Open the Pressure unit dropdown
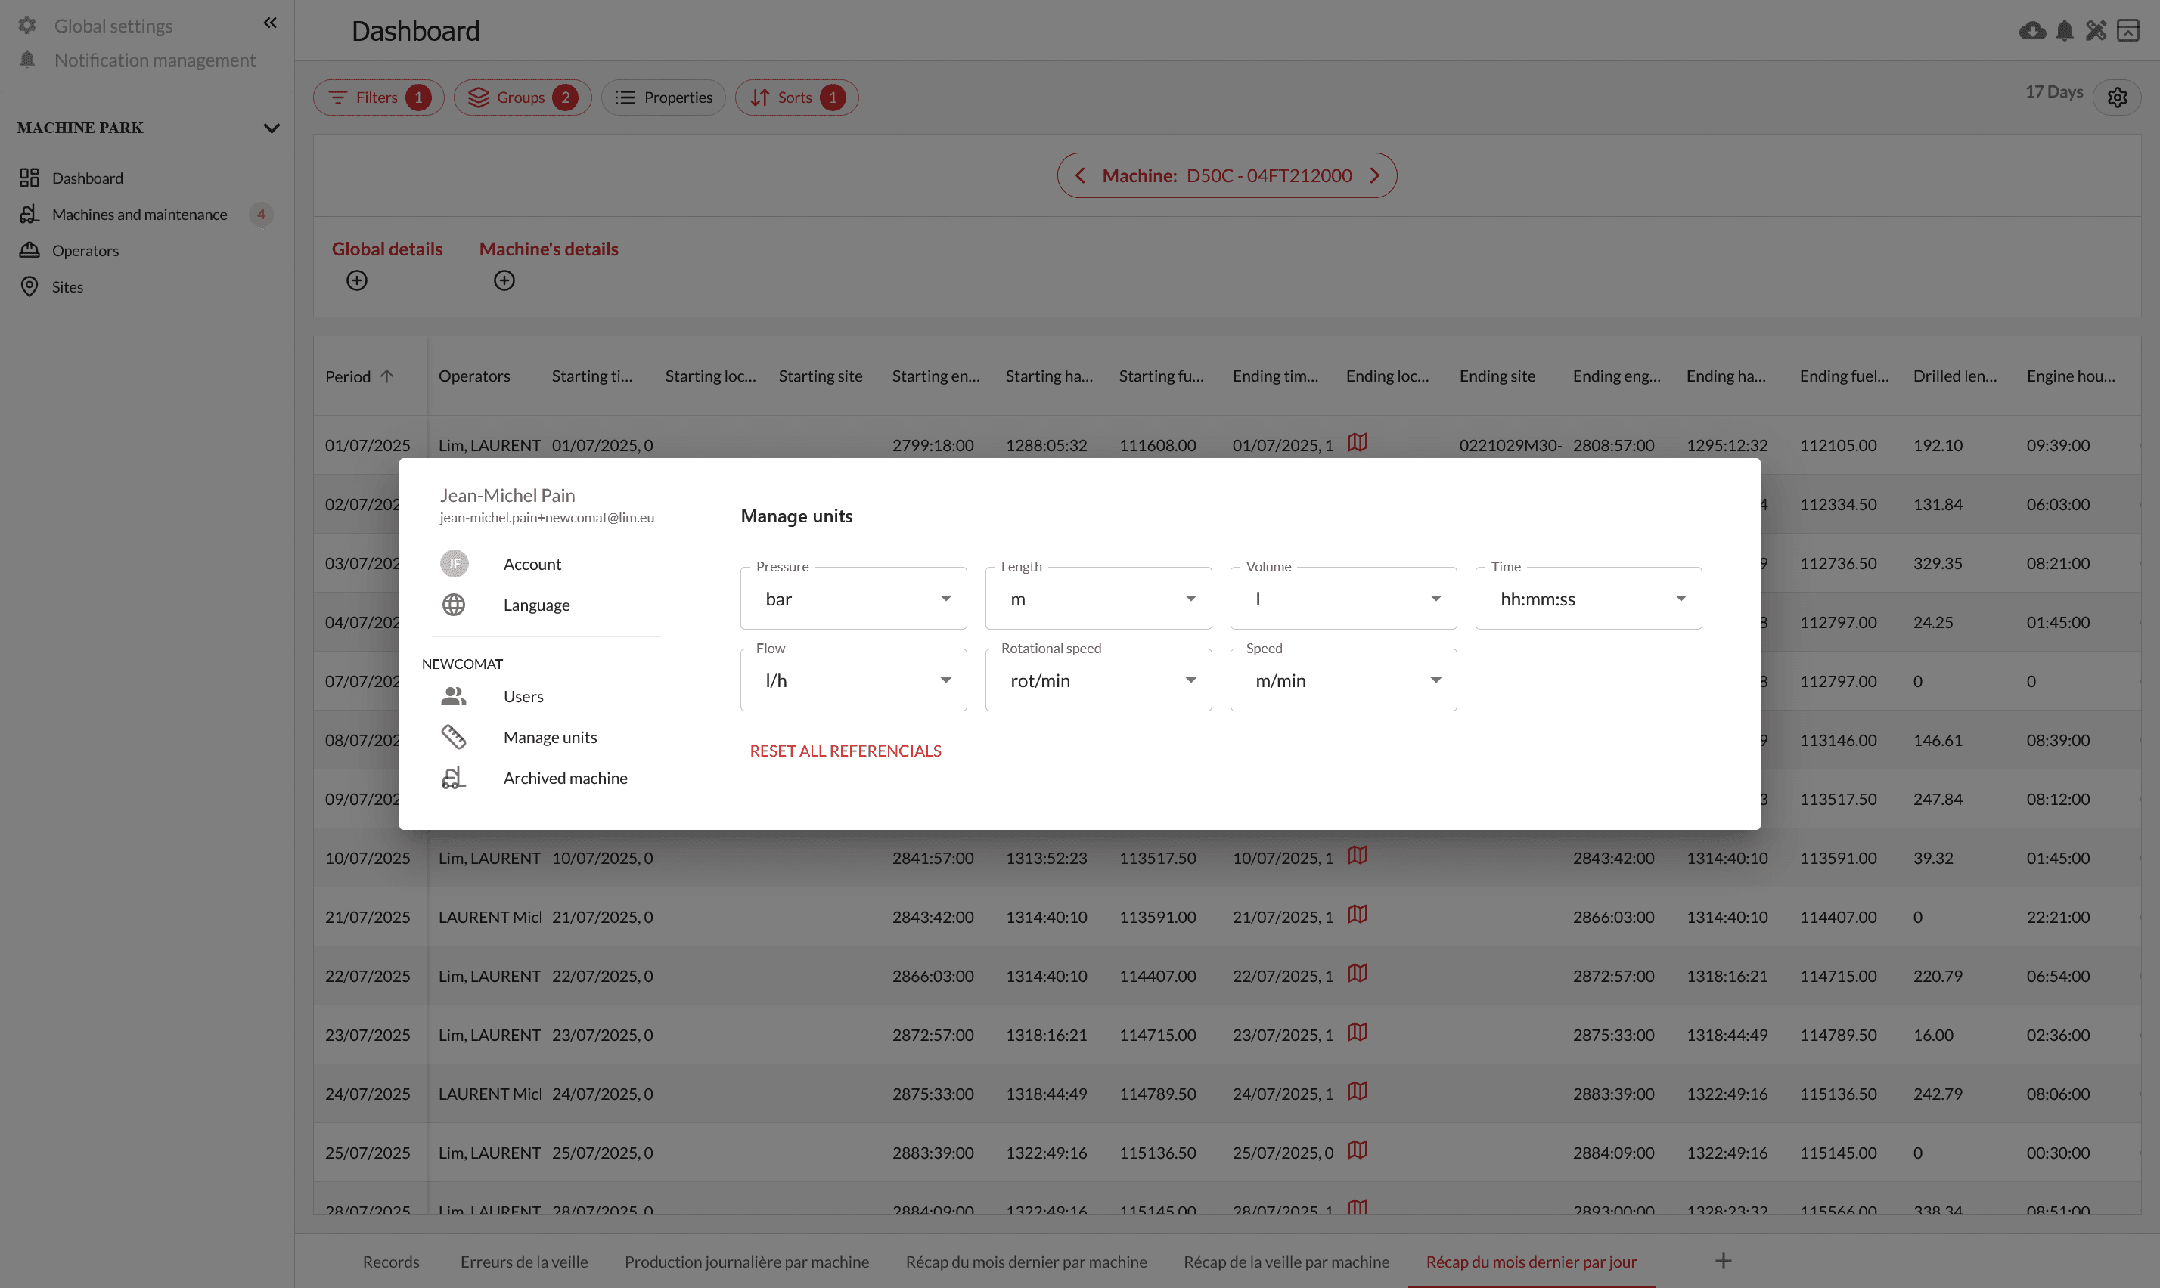This screenshot has height=1288, width=2160. pyautogui.click(x=853, y=599)
